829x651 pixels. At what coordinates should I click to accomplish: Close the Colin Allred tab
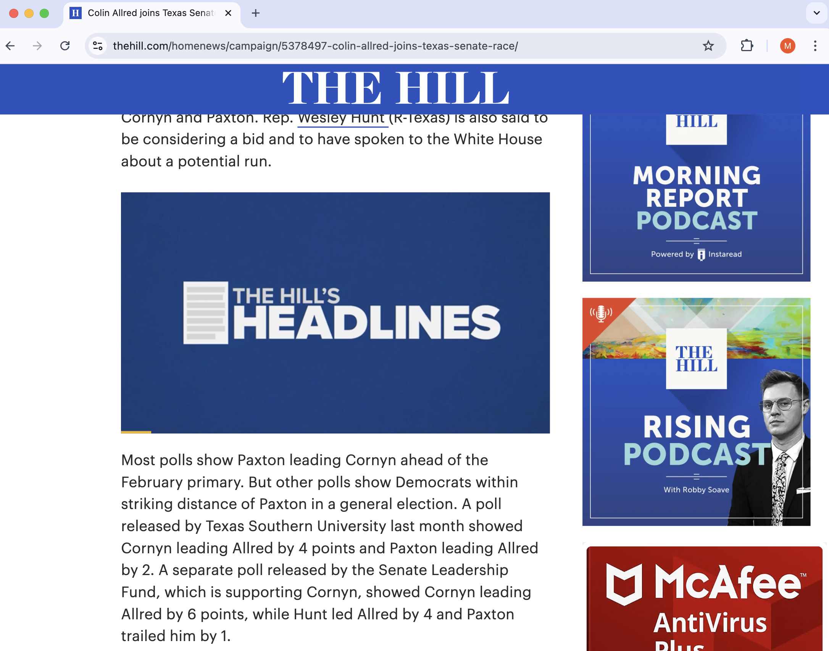tap(228, 13)
